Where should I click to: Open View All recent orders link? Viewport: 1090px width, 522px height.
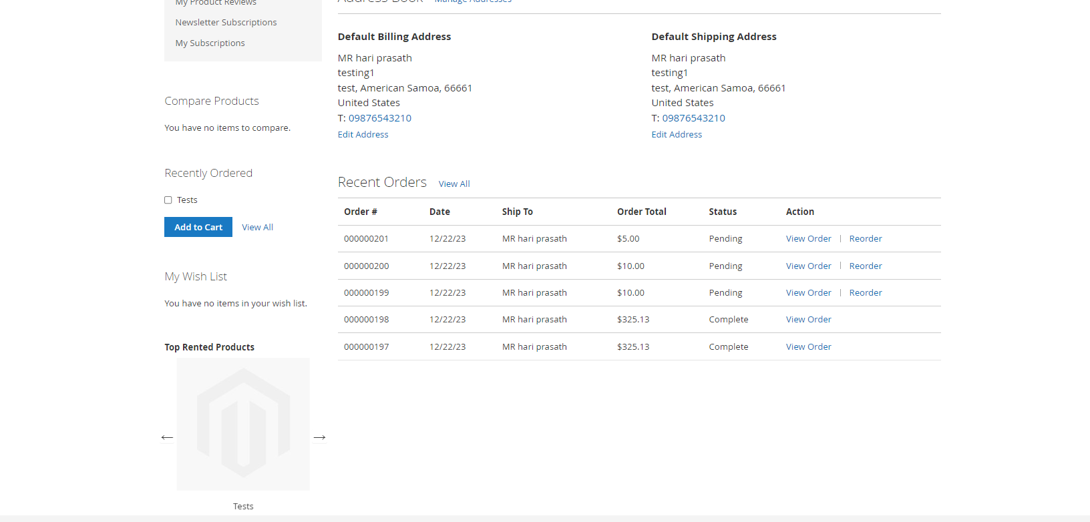tap(454, 184)
